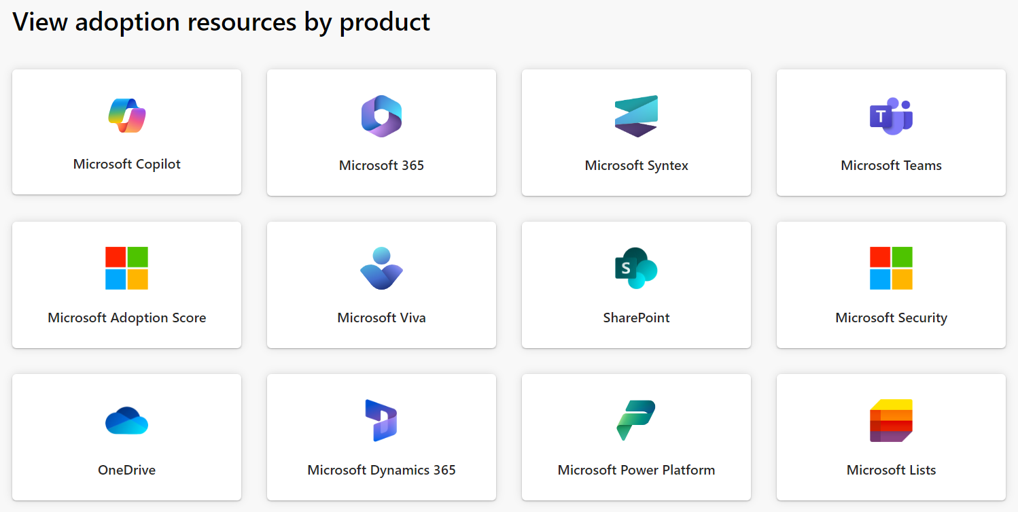Click the OneDrive text label

click(x=127, y=470)
